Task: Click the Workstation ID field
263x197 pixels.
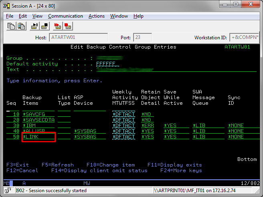Action: point(244,37)
